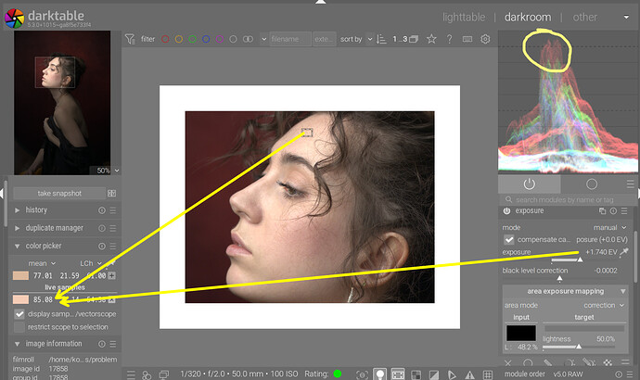Show active modules power tab
640x380 pixels.
529,184
